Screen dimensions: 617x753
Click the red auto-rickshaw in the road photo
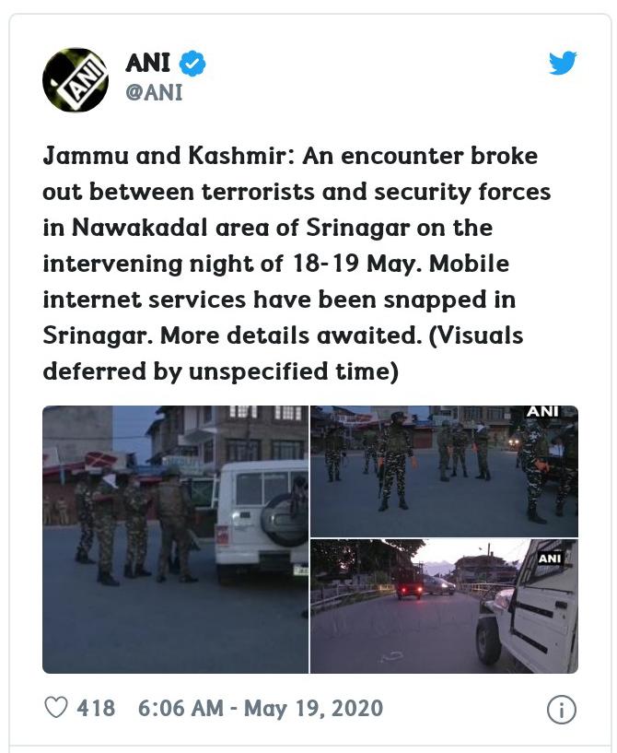409,582
